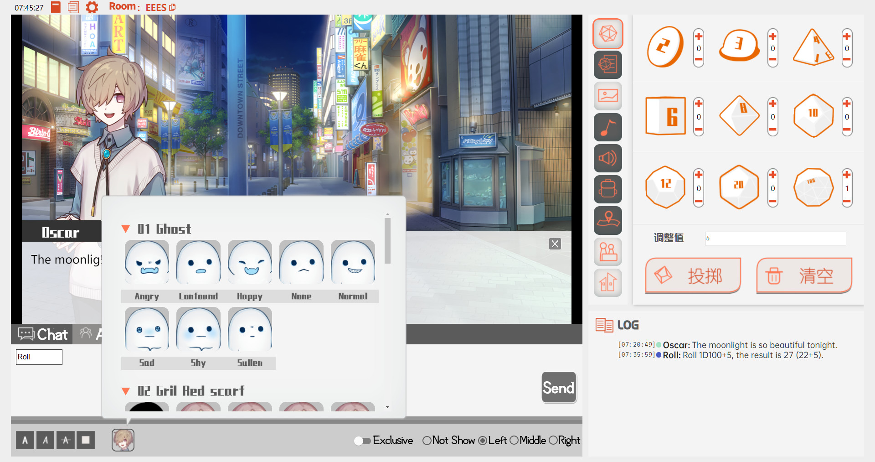The width and height of the screenshot is (875, 462).
Task: Open the room buildings panel icon
Action: 608,282
